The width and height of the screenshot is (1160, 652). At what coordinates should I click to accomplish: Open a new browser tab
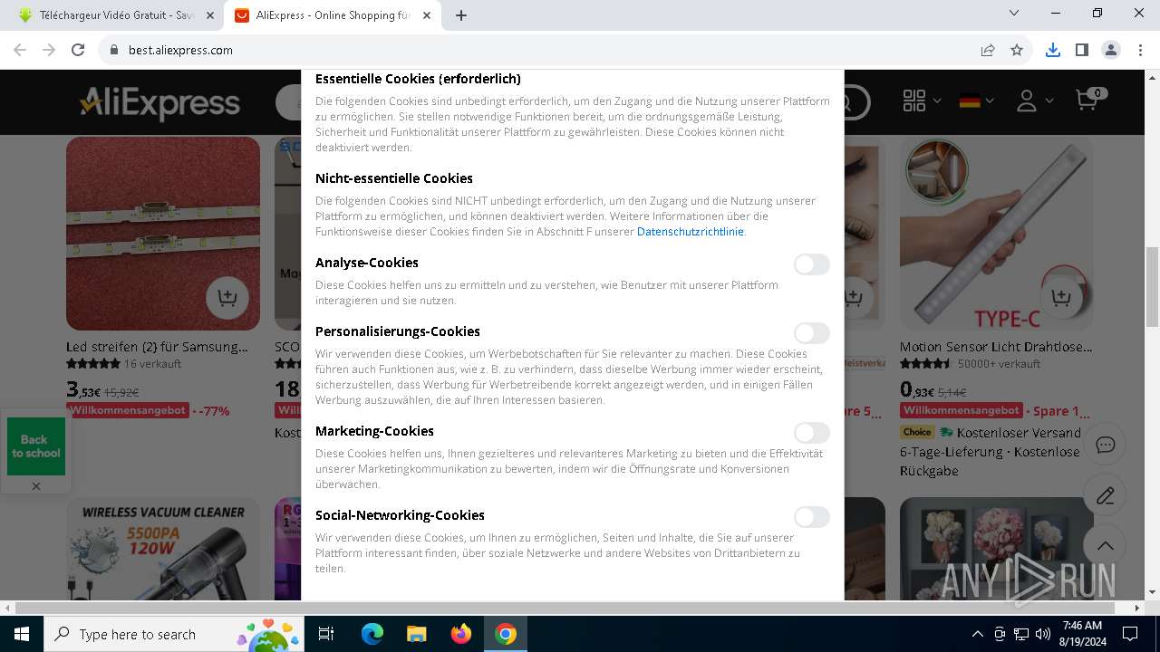click(461, 15)
